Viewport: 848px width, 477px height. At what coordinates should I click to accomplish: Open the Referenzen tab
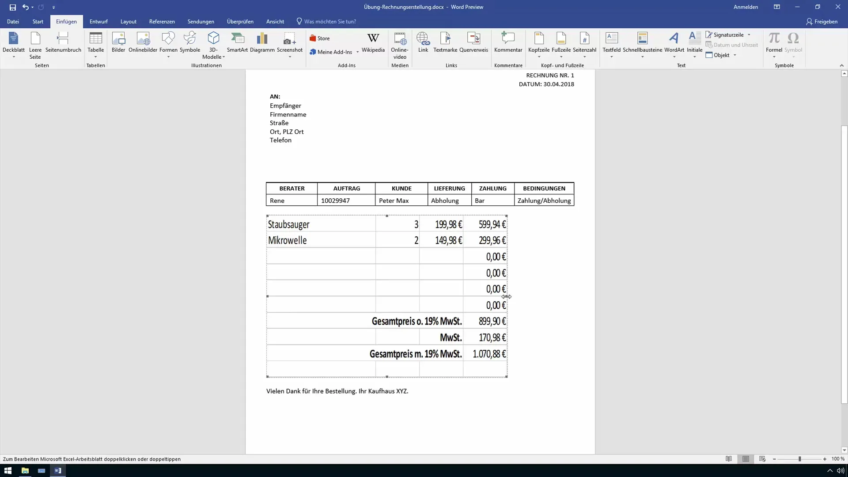(162, 21)
